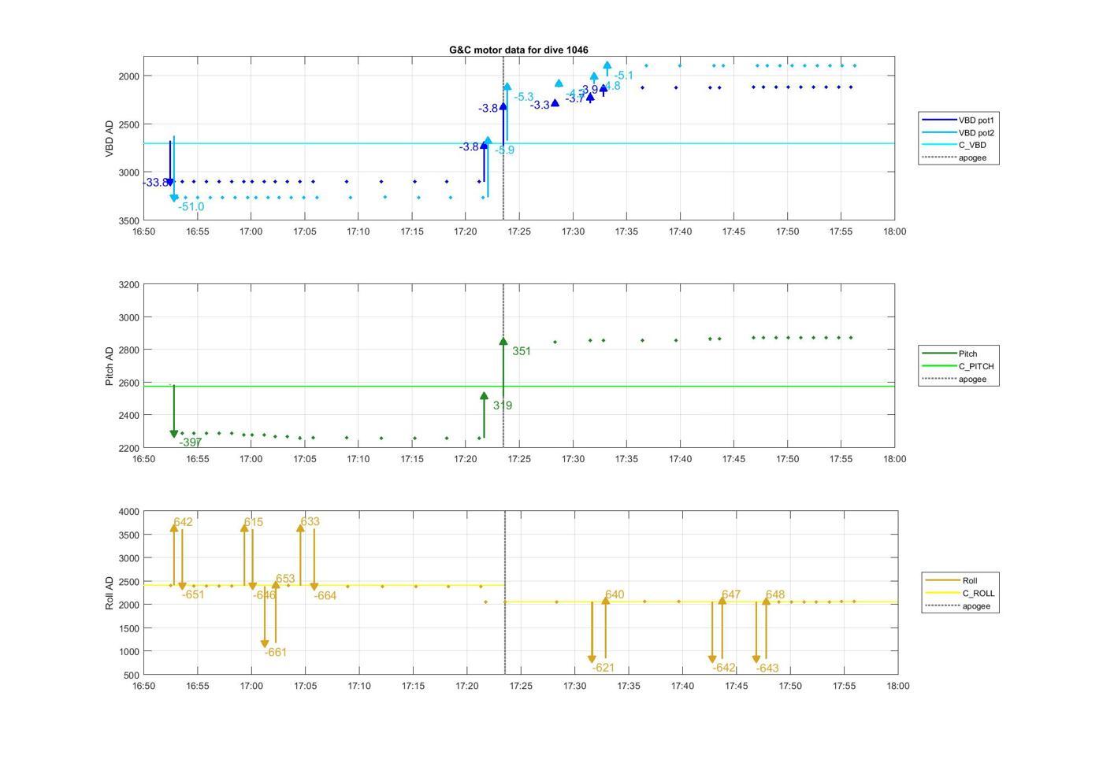
Task: Select Pitch legend entry
Action: 949,354
